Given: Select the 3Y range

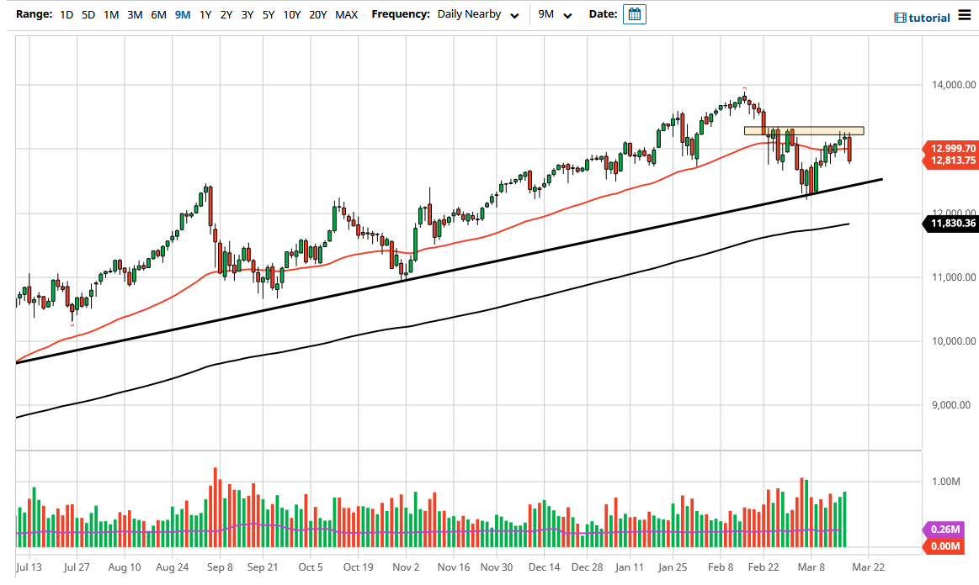Looking at the screenshot, I should click(x=247, y=14).
